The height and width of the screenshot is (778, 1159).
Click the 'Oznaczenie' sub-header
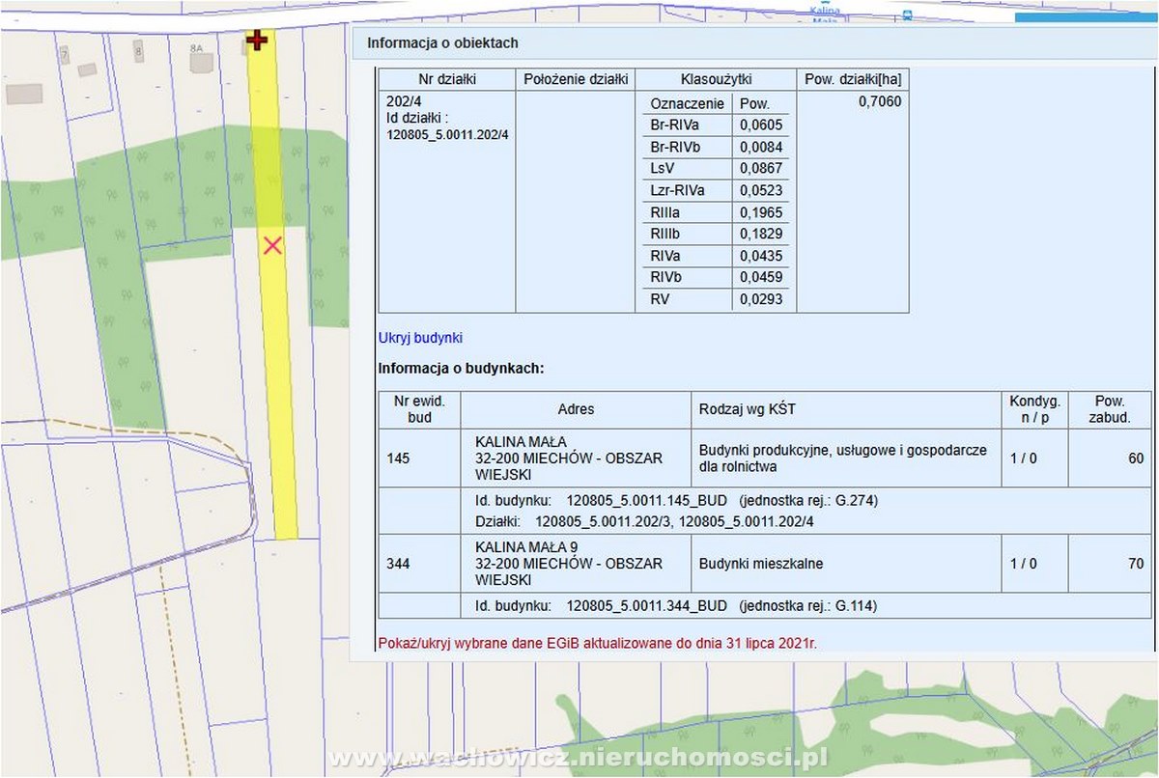pos(687,103)
